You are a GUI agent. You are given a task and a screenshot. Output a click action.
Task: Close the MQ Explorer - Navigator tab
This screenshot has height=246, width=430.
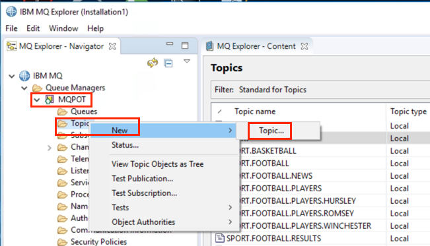(x=112, y=46)
